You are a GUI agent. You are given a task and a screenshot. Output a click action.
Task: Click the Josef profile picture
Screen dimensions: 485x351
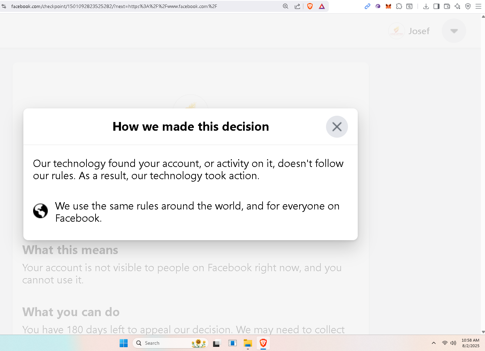pyautogui.click(x=396, y=31)
